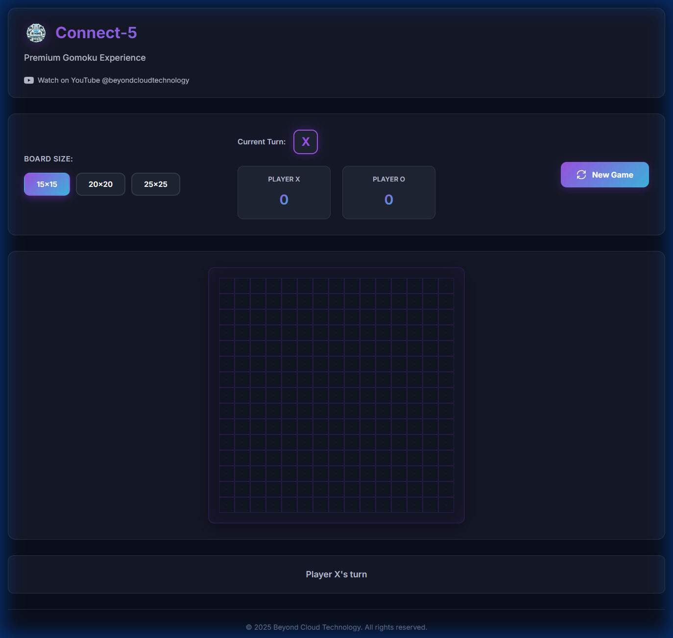Screen dimensions: 673x638
Task: Click the "Player X's turn" status message
Action: pyautogui.click(x=336, y=574)
